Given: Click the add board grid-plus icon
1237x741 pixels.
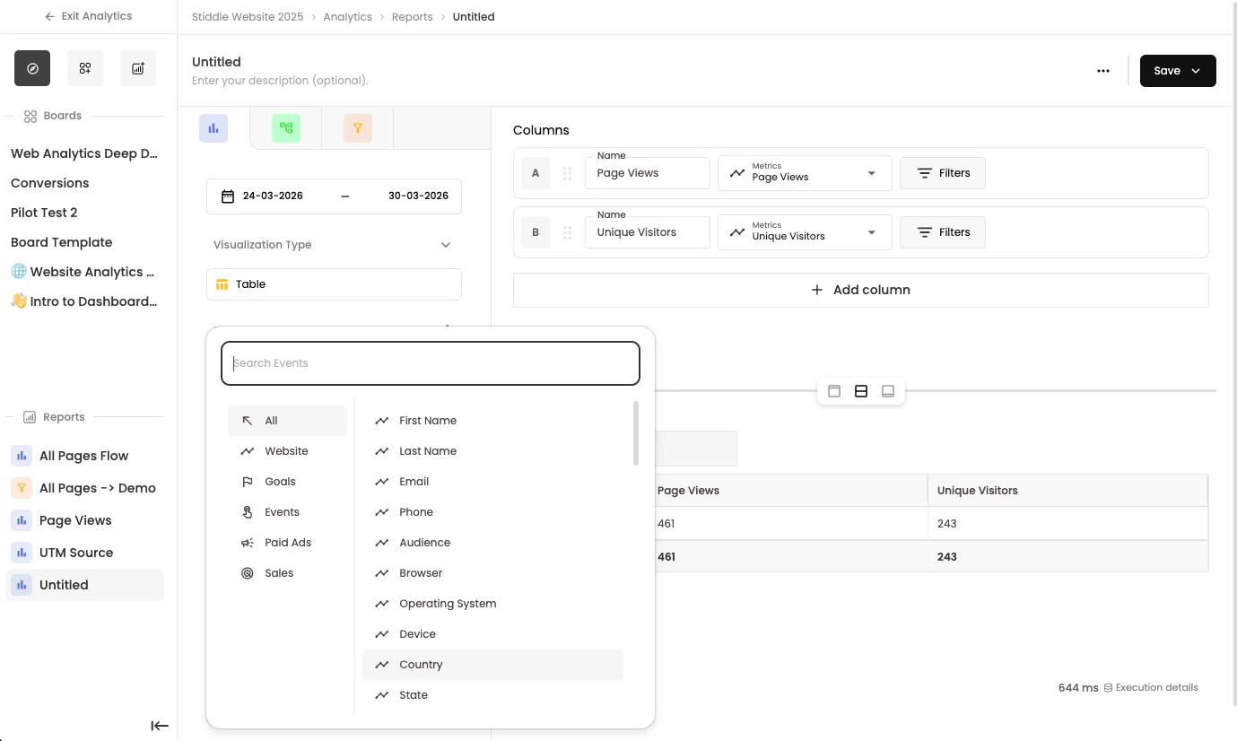Looking at the screenshot, I should 85,68.
